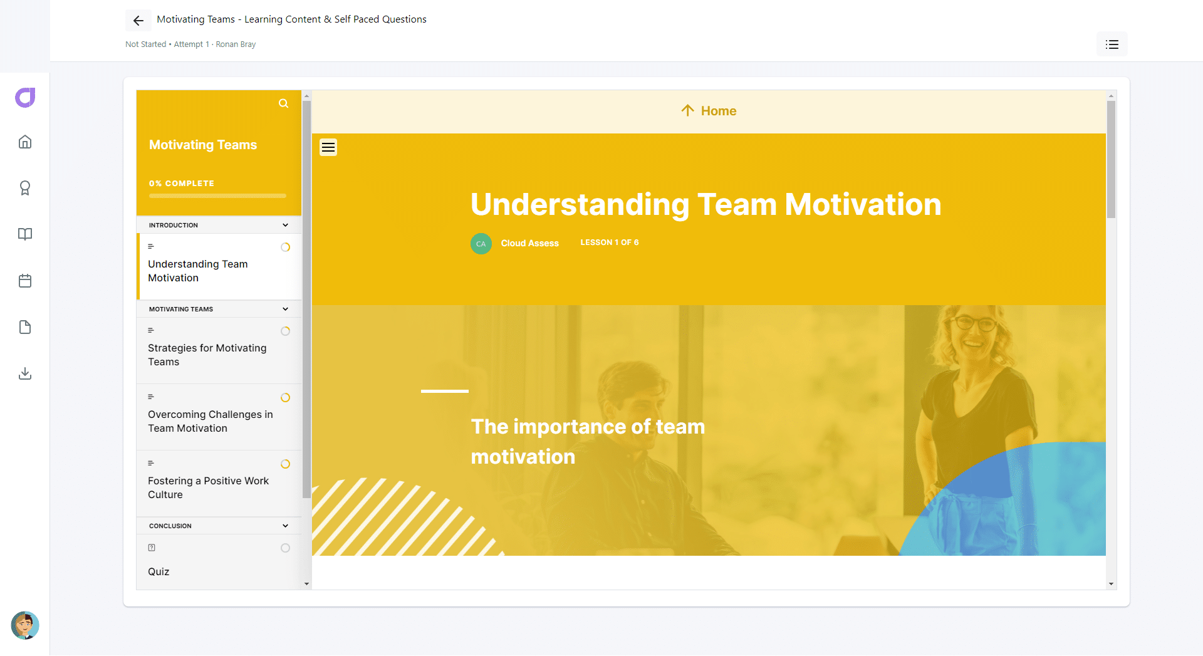This screenshot has height=656, width=1203.
Task: Open Overcoming Challenges in Team Motivation lesson
Action: (219, 417)
